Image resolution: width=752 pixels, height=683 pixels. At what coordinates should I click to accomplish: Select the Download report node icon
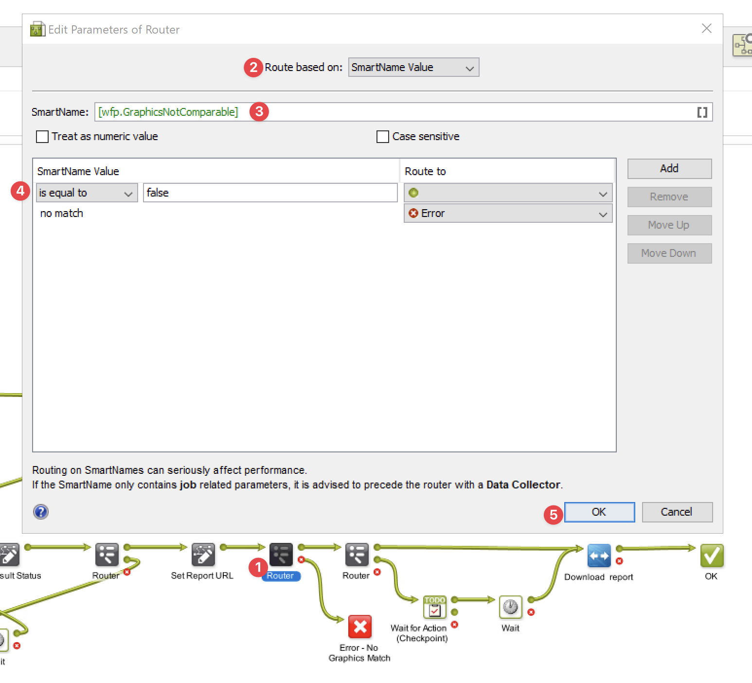(599, 556)
